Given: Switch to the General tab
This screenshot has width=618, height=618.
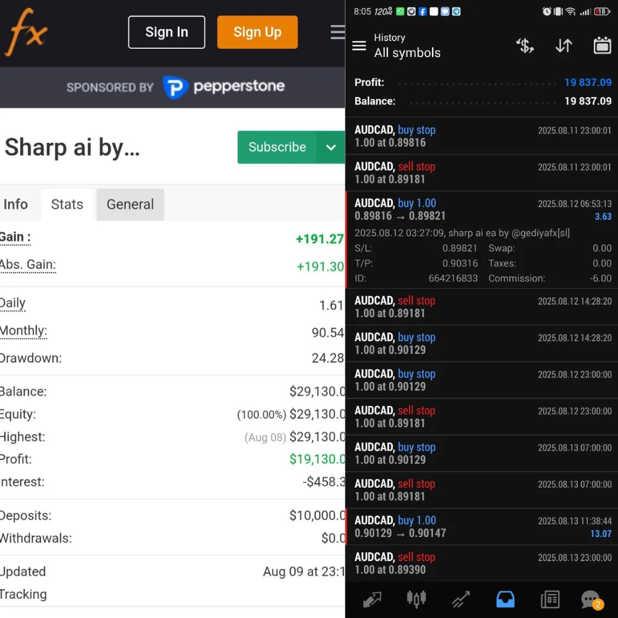Looking at the screenshot, I should [130, 204].
